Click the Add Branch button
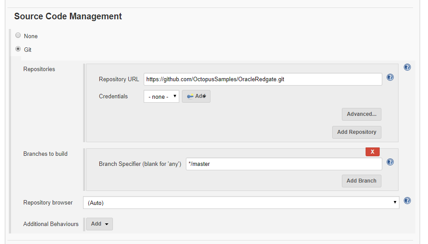This screenshot has height=244, width=428. [x=361, y=181]
